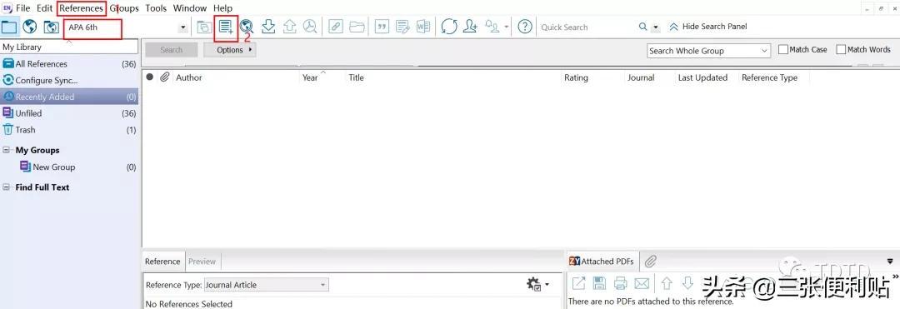
Task: Click into the Quick Search field
Action: click(587, 27)
